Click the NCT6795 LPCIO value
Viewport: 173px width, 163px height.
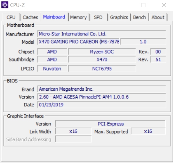[102, 68]
